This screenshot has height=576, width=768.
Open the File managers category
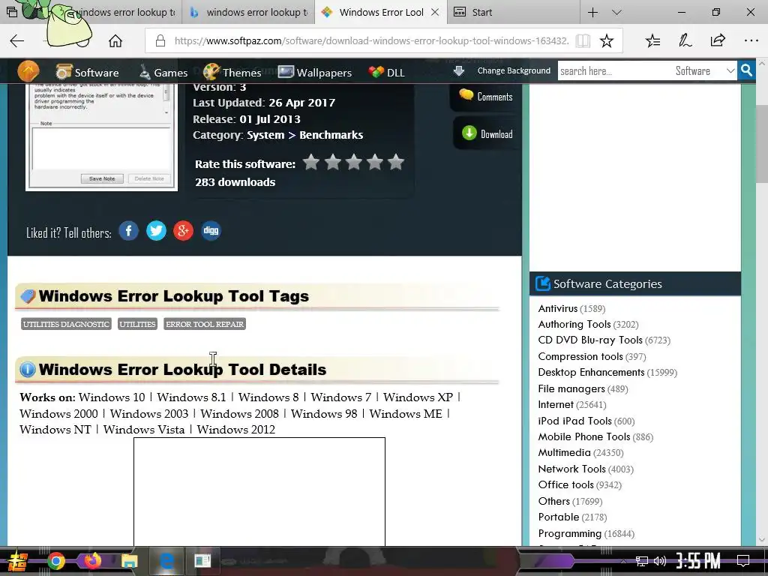571,389
